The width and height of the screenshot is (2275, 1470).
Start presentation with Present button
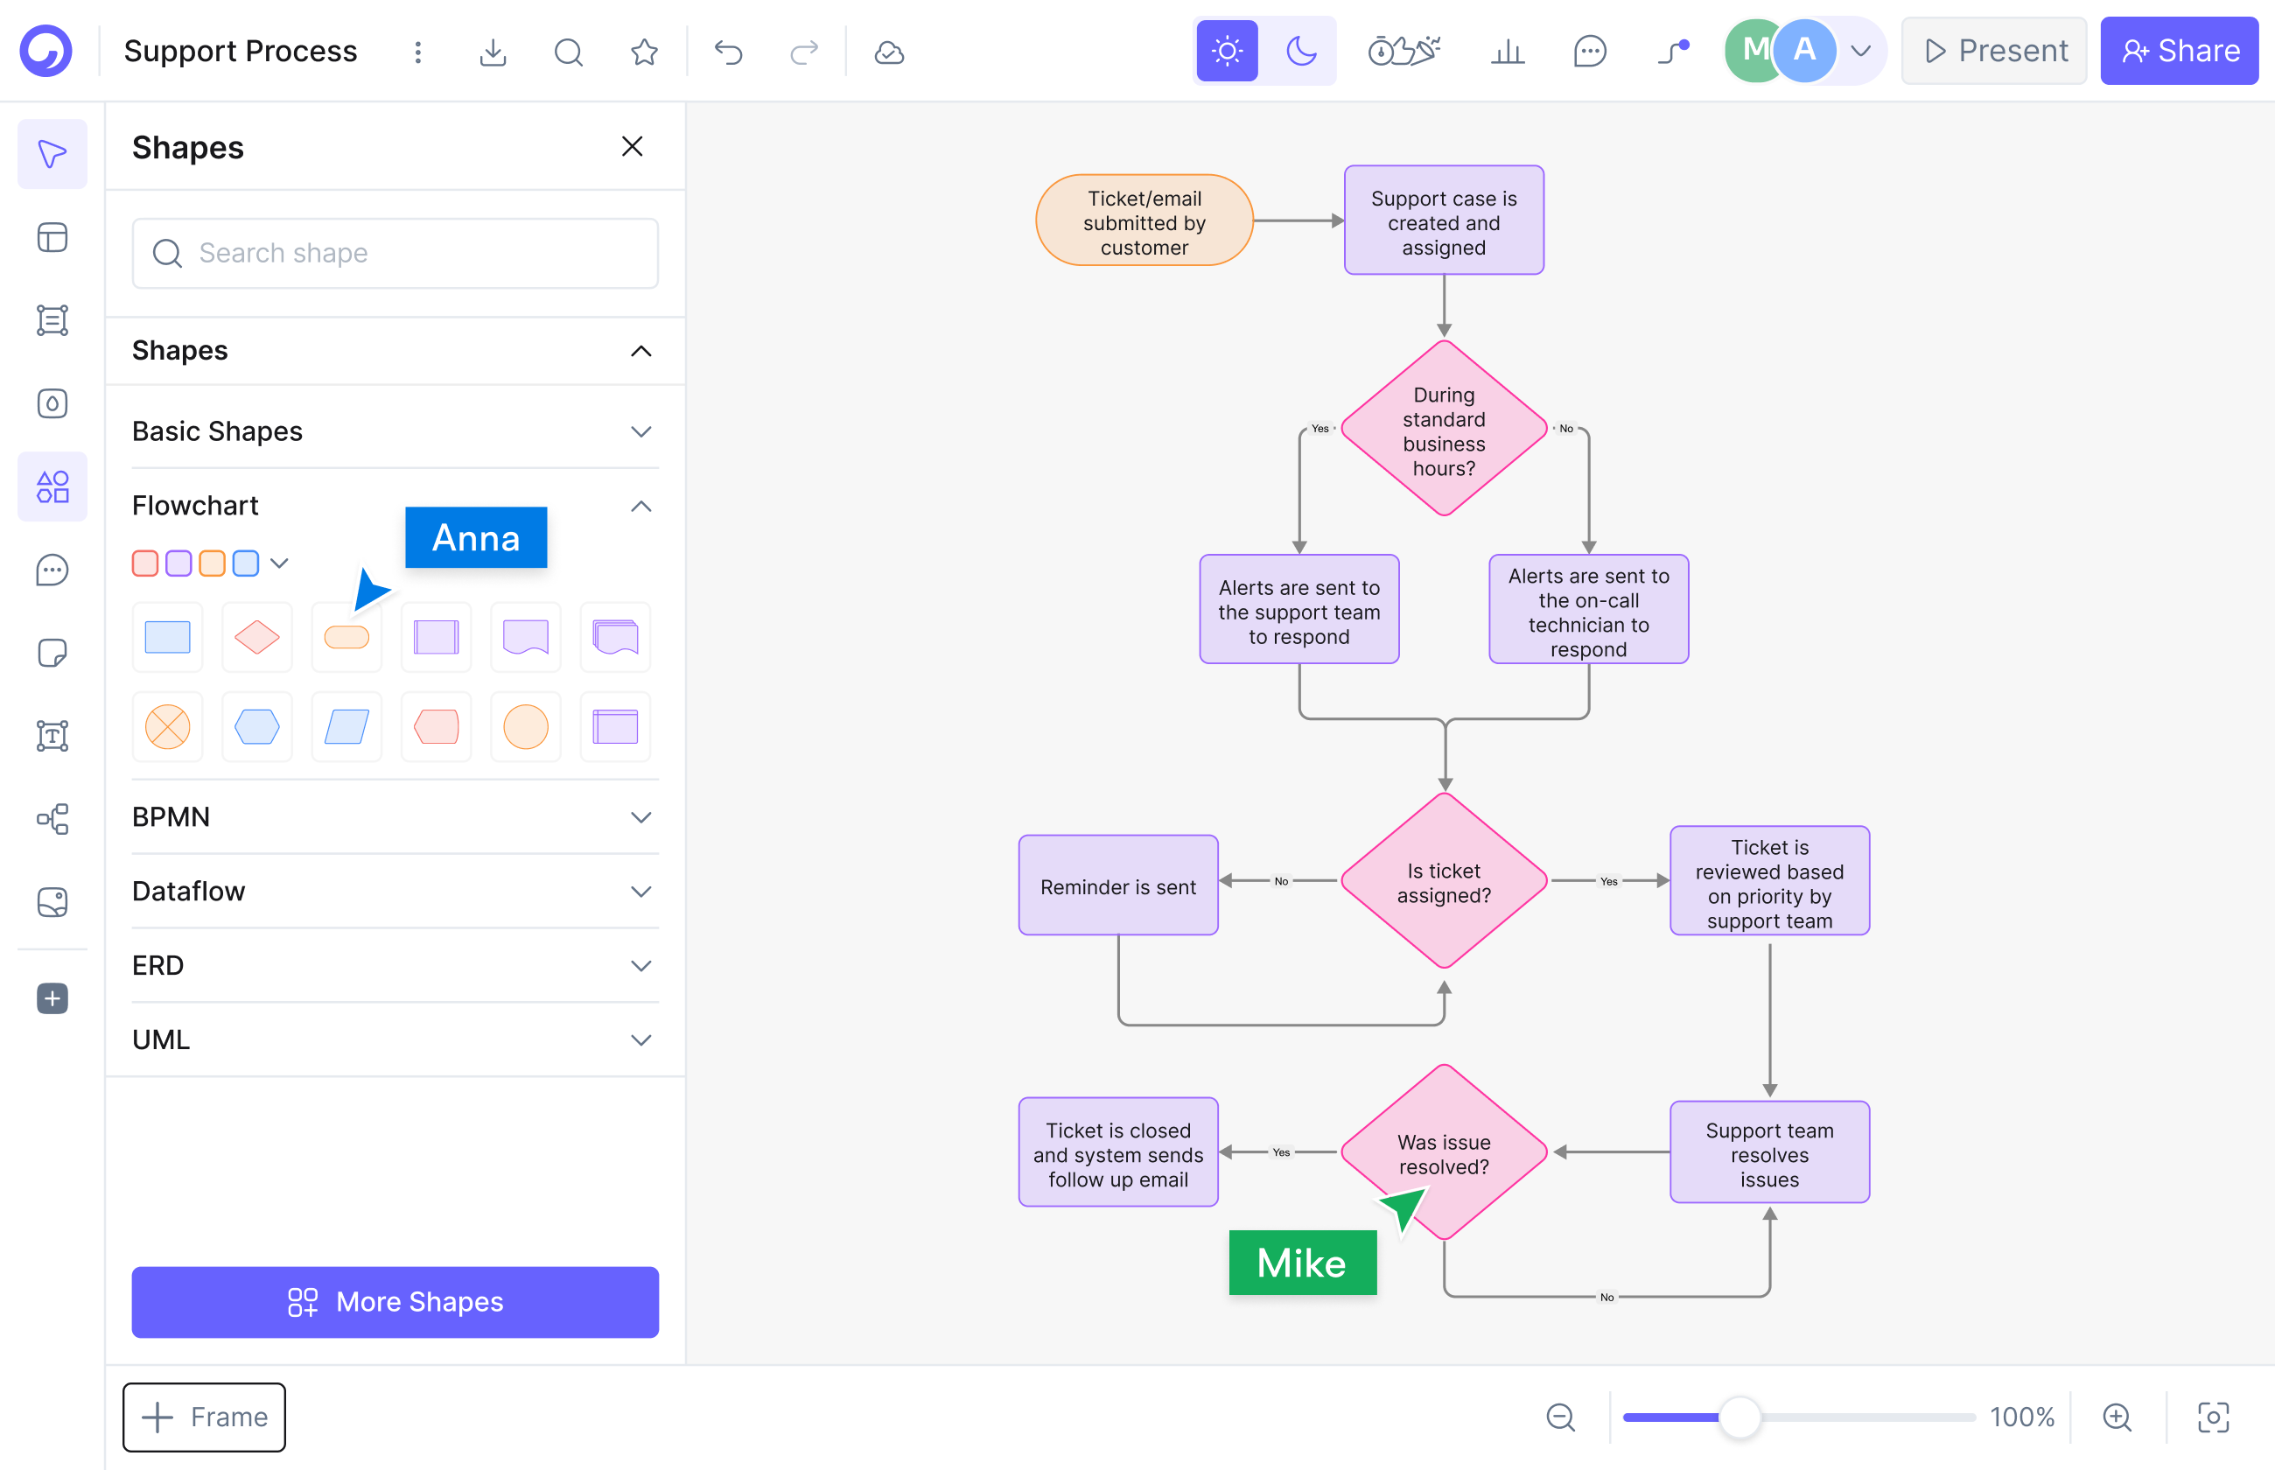point(1994,51)
